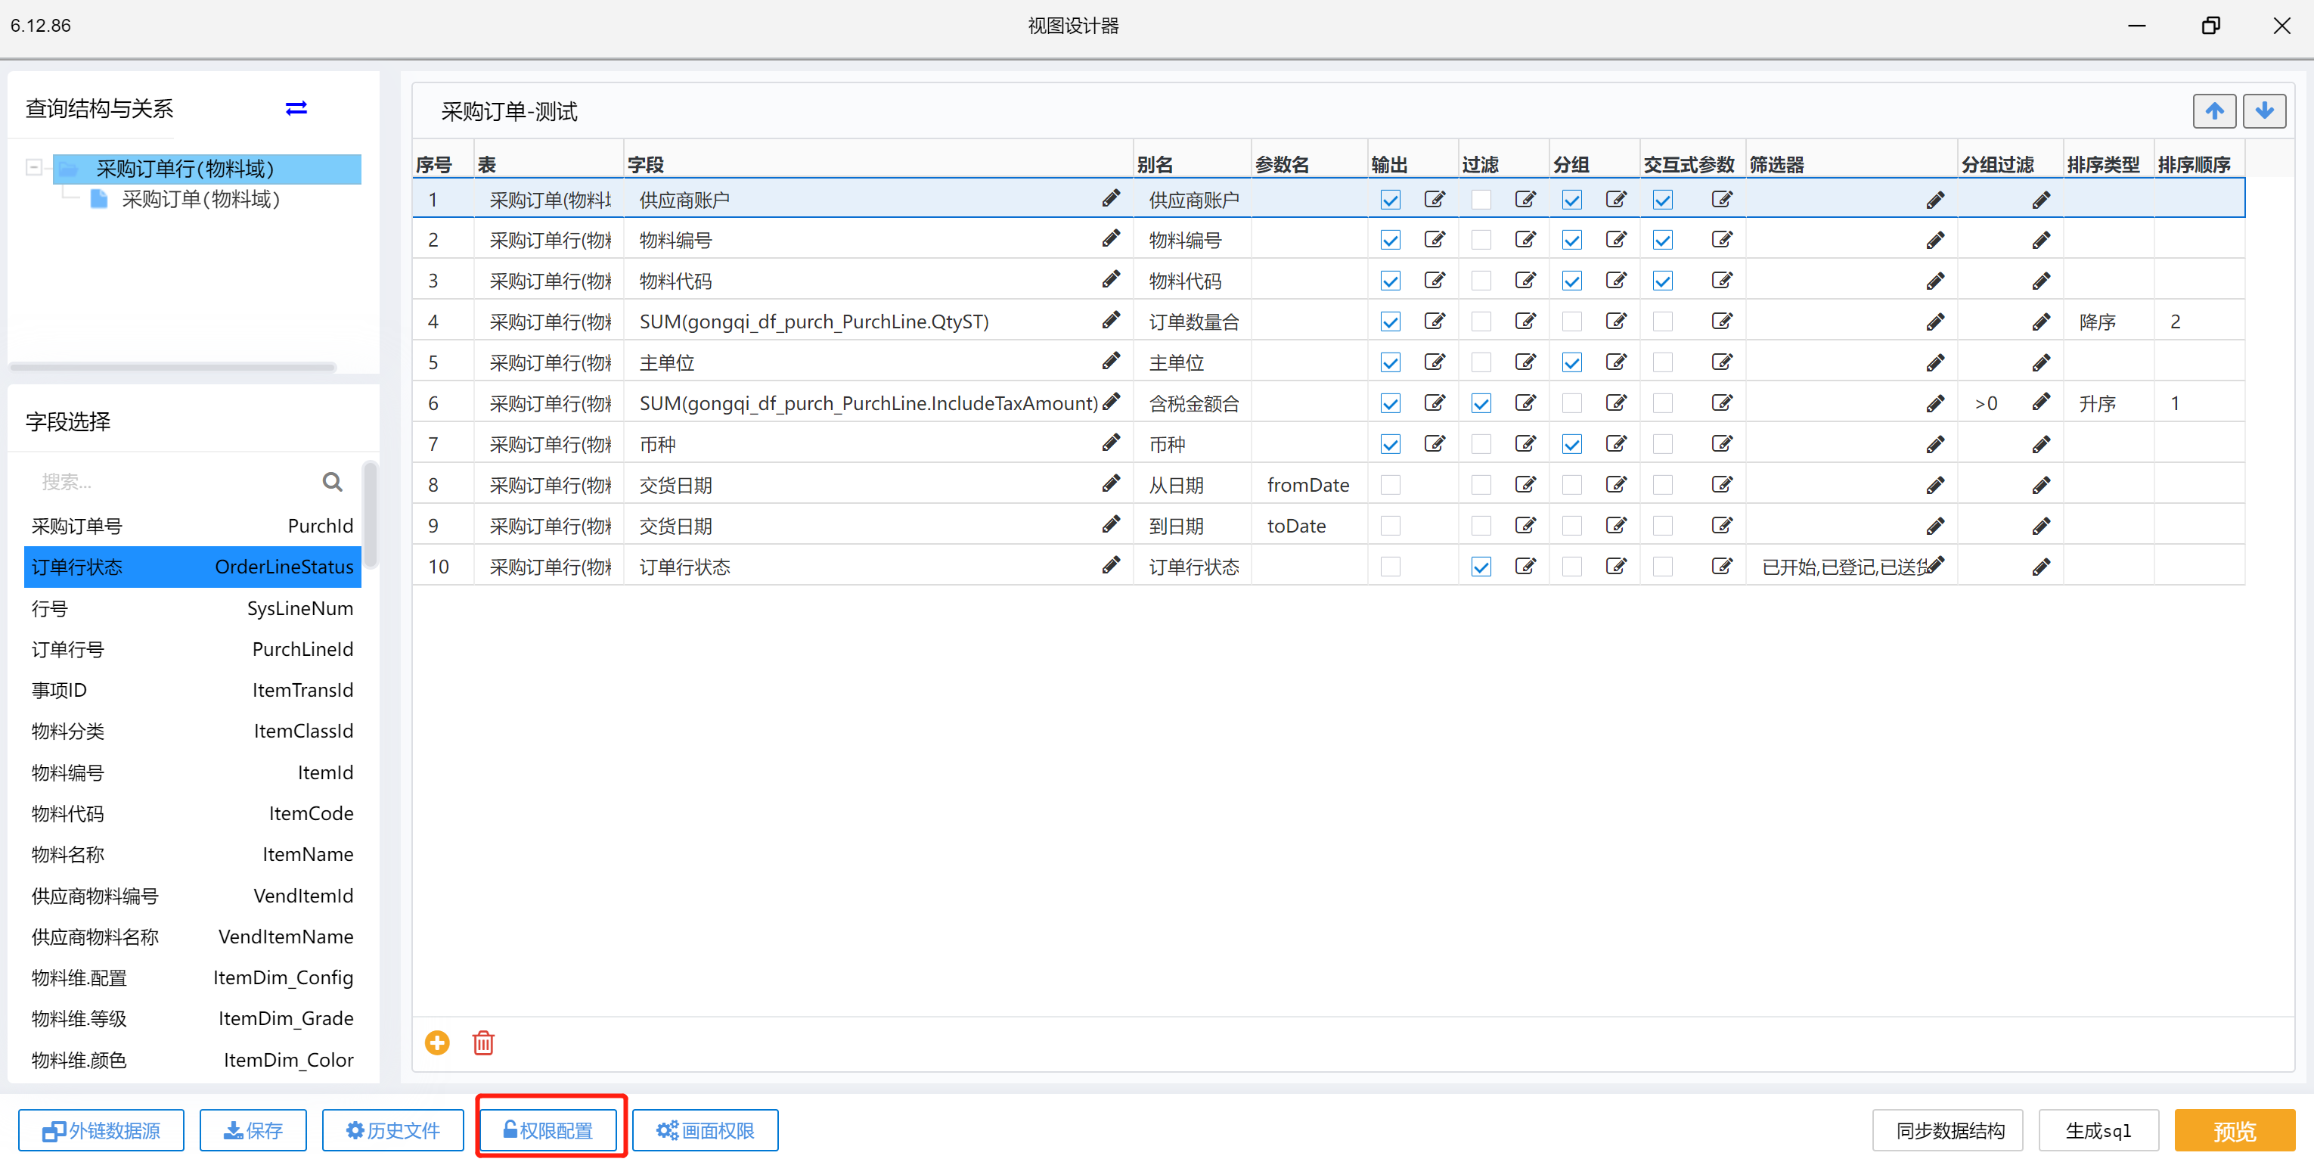Screen dimensions: 2314x1162
Task: Uncheck filter checkbox for 含税金额合 row
Action: click(x=1481, y=403)
